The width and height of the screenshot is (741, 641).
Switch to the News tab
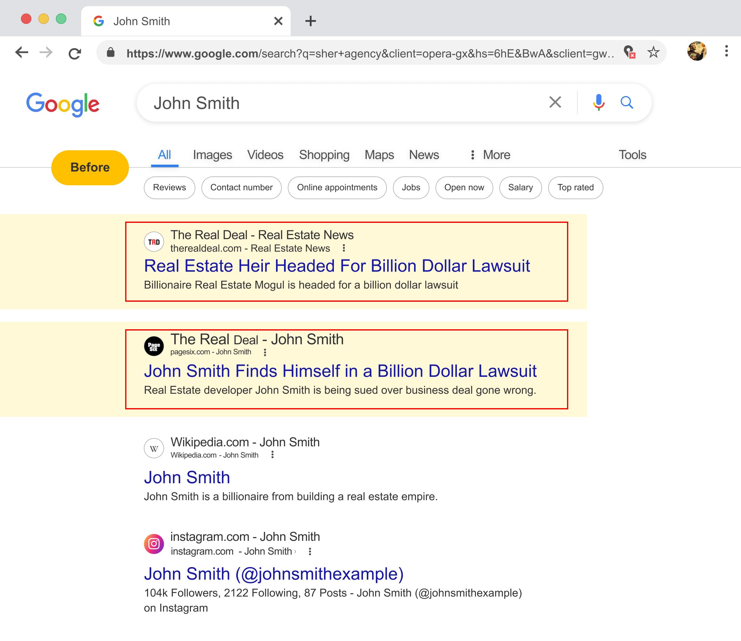coord(424,155)
